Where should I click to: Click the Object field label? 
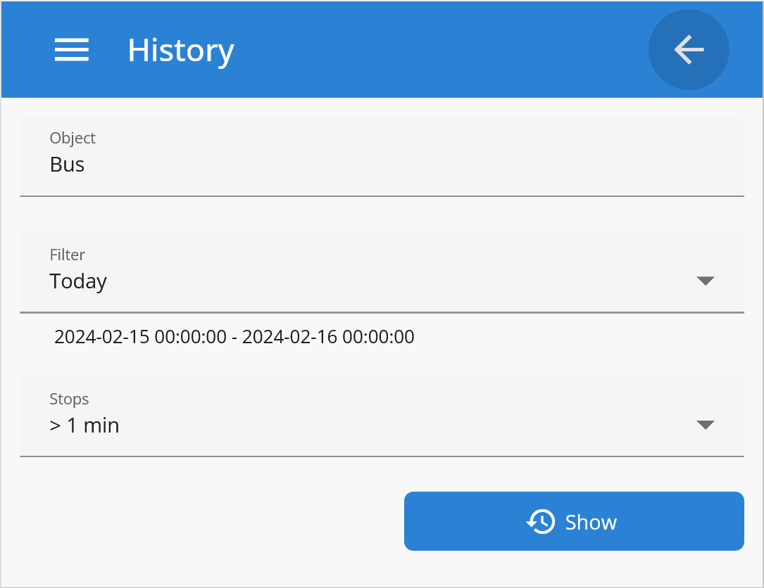pyautogui.click(x=73, y=138)
